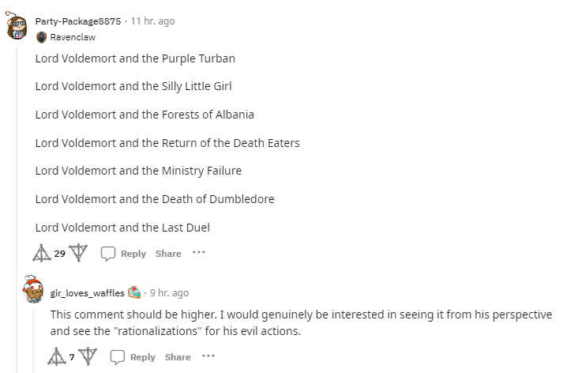Upvote the gir_loves_waffles reply
This screenshot has height=373, width=567.
pyautogui.click(x=57, y=357)
